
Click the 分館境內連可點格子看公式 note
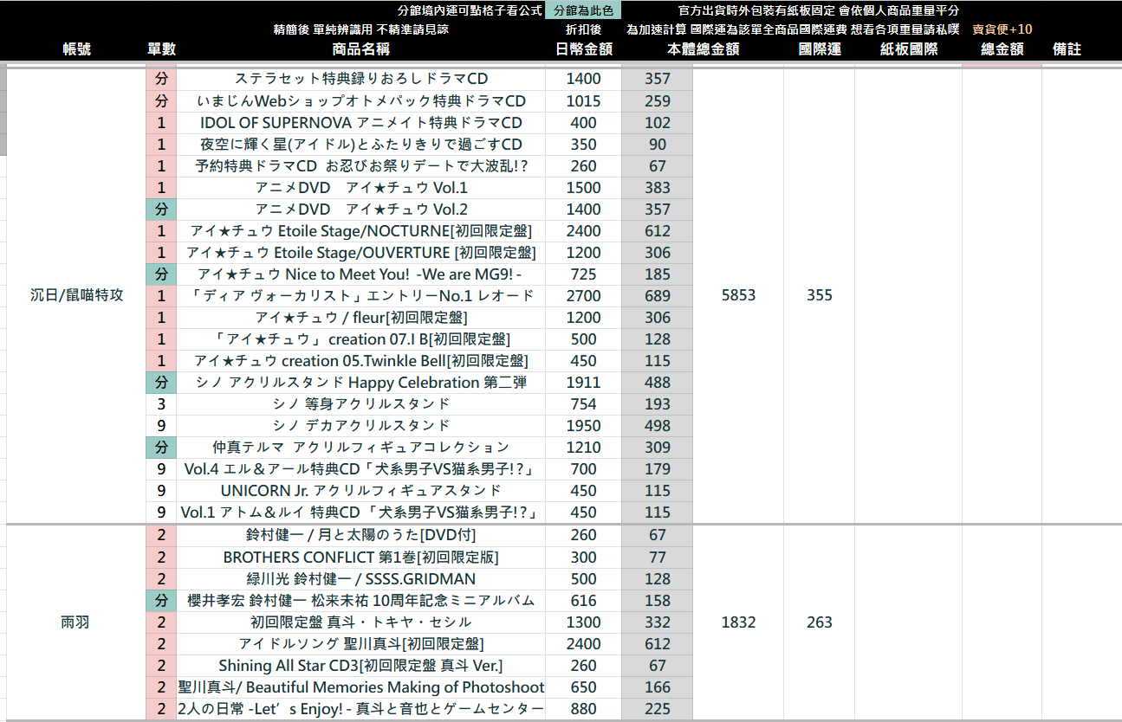point(468,10)
